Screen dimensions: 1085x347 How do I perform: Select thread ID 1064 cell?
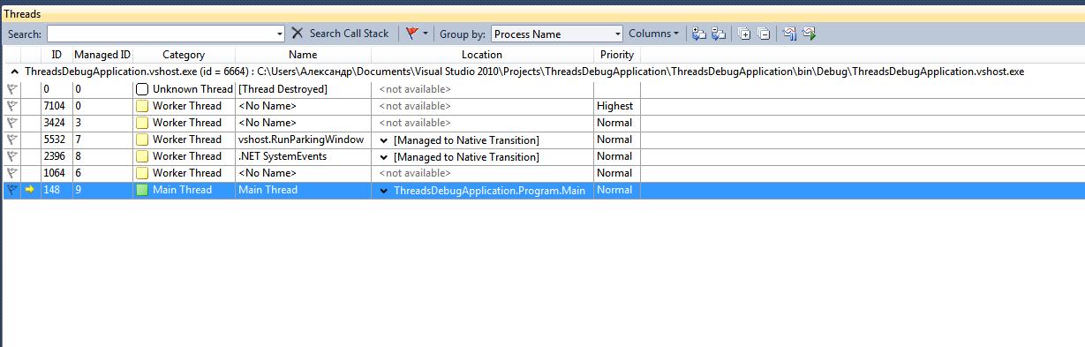click(x=57, y=173)
